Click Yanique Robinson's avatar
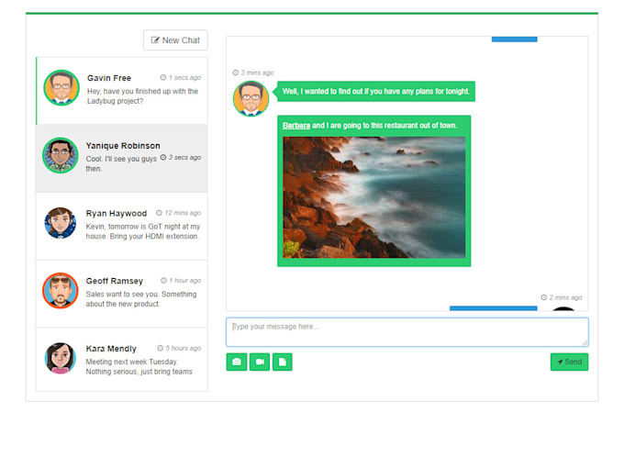 click(x=60, y=155)
